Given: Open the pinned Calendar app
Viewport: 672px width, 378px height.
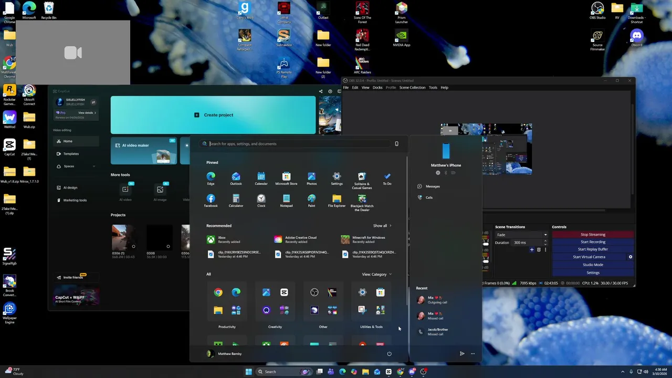Looking at the screenshot, I should pyautogui.click(x=261, y=178).
